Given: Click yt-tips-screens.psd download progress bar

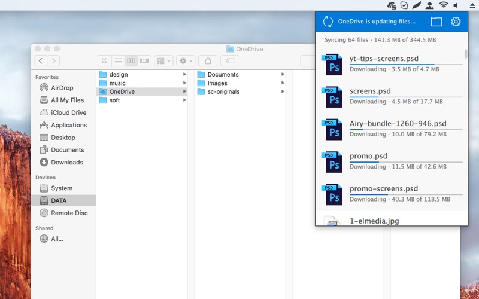Looking at the screenshot, I should point(406,65).
